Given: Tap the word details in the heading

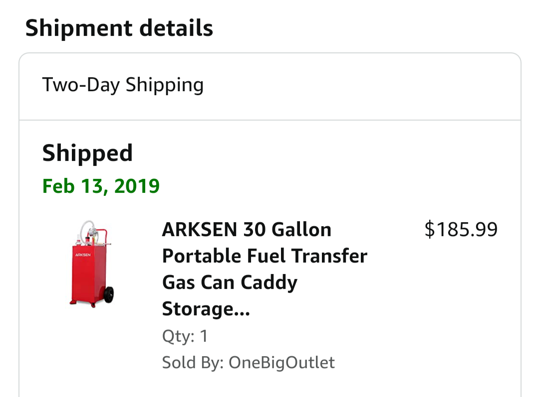Looking at the screenshot, I should pos(176,28).
